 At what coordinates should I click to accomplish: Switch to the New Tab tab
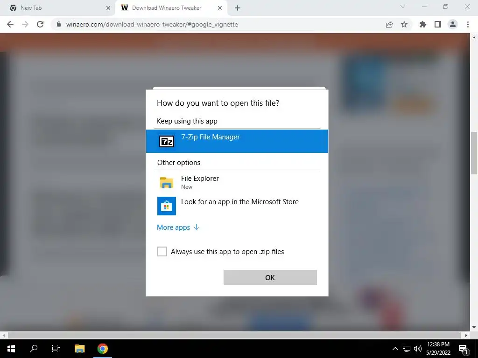pyautogui.click(x=58, y=8)
